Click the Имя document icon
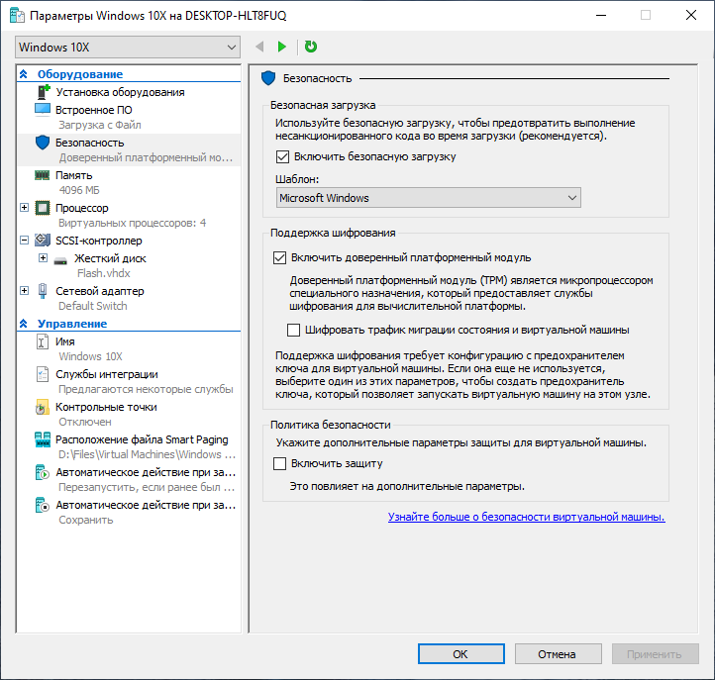The image size is (715, 680). point(43,341)
